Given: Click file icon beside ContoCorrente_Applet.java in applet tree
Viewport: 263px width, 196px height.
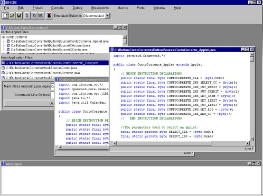Looking at the screenshot, I should pos(8,41).
